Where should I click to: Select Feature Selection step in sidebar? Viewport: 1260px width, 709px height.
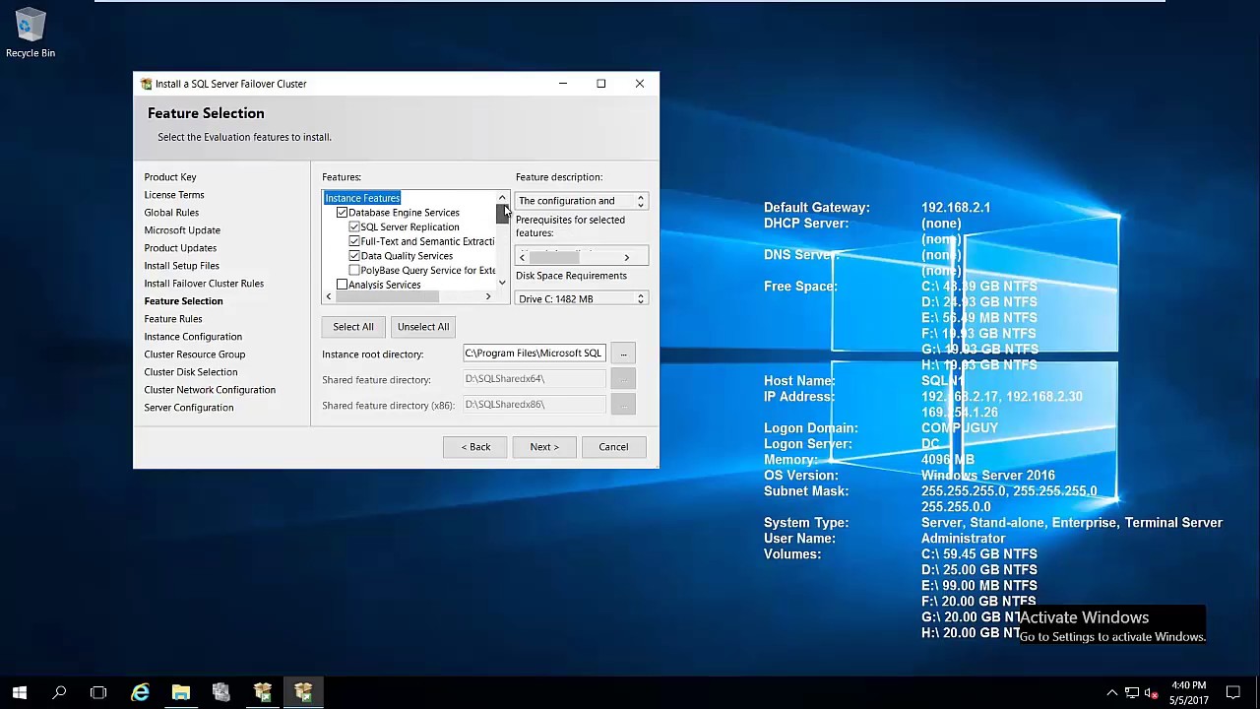(x=183, y=301)
